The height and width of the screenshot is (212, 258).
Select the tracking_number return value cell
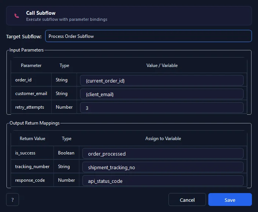click(32, 167)
